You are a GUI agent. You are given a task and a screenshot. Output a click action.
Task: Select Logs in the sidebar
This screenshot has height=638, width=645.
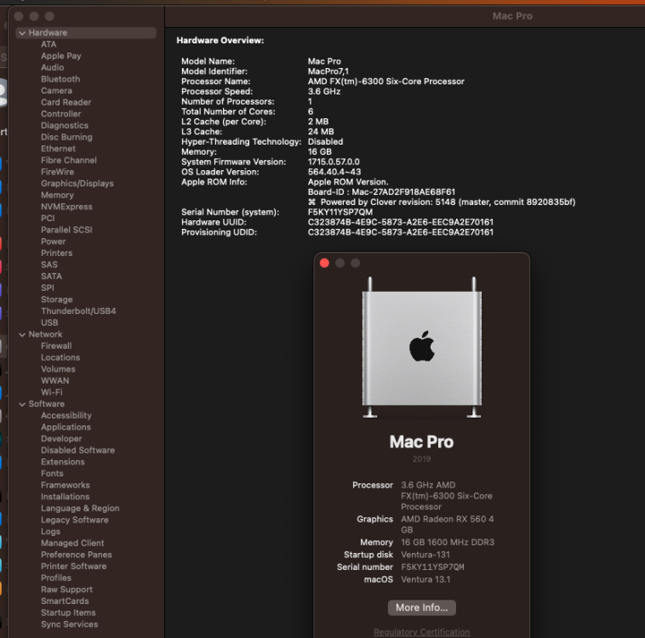50,532
